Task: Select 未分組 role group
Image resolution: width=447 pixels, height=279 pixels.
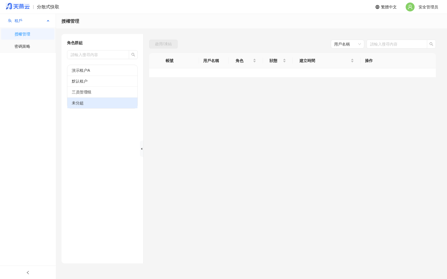Action: pos(102,103)
